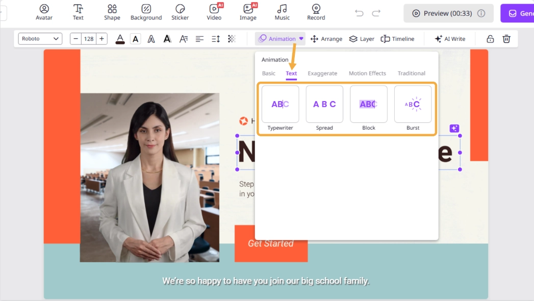This screenshot has width=534, height=301.
Task: Delete the element with trash icon
Action: click(x=506, y=39)
